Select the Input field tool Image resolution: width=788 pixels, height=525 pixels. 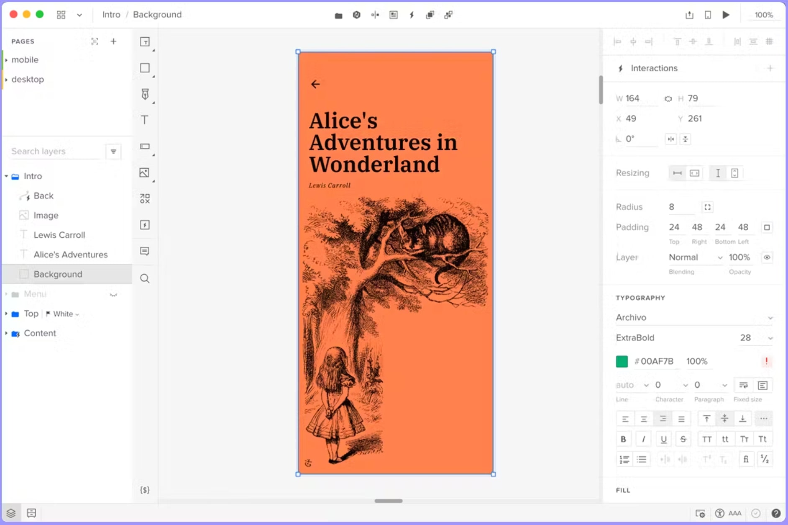(x=145, y=146)
